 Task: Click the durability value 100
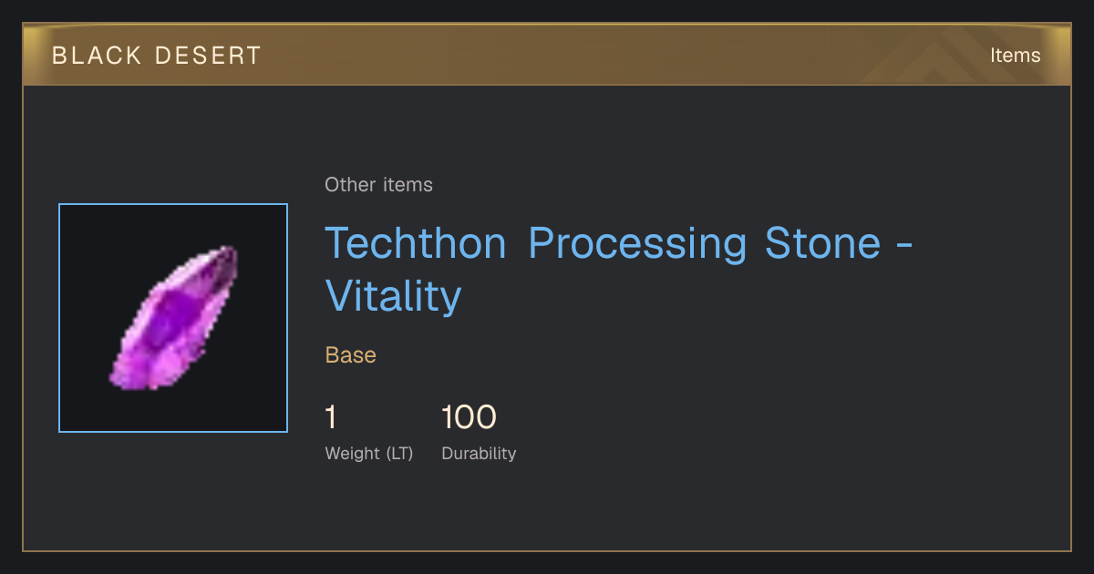pos(469,417)
